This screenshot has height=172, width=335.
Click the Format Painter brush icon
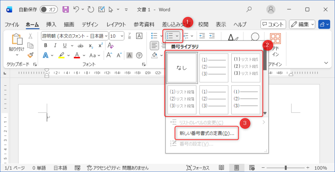coord(30,55)
